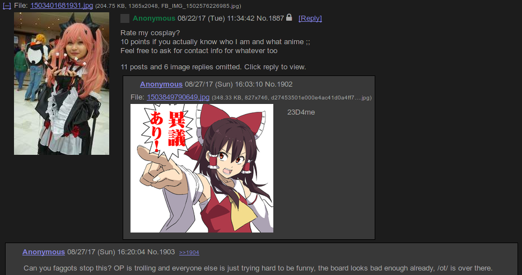The width and height of the screenshot is (522, 275).
Task: Click the lock icon after No.1887
Action: [x=289, y=17]
